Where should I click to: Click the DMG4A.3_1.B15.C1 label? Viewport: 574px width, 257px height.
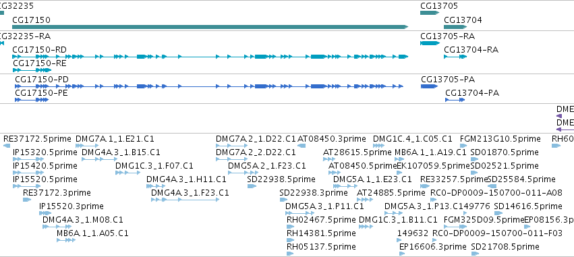click(x=121, y=152)
